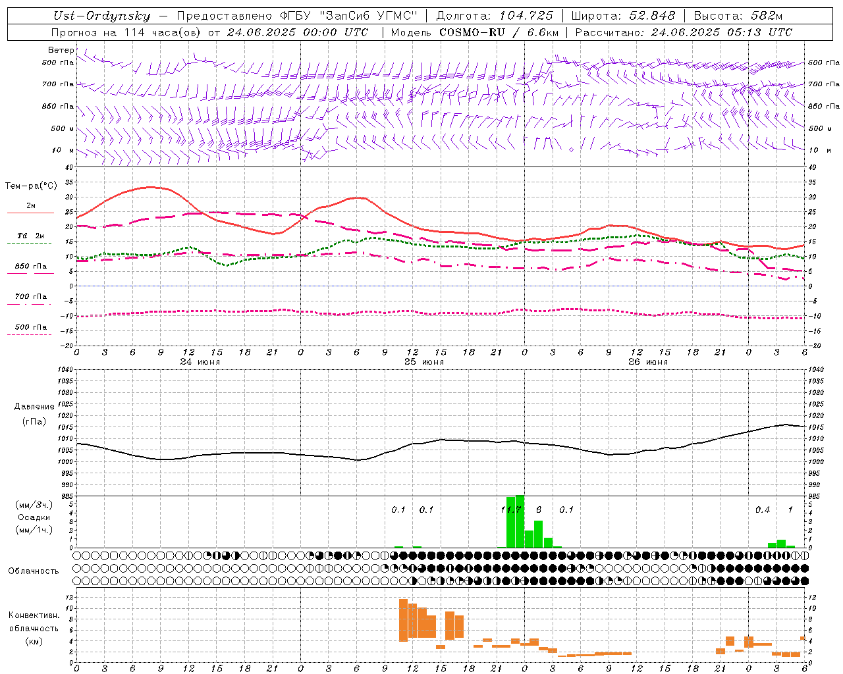Click the "Td 2м" dew point legend label
Screen dimensions: 843x674
[x=31, y=236]
